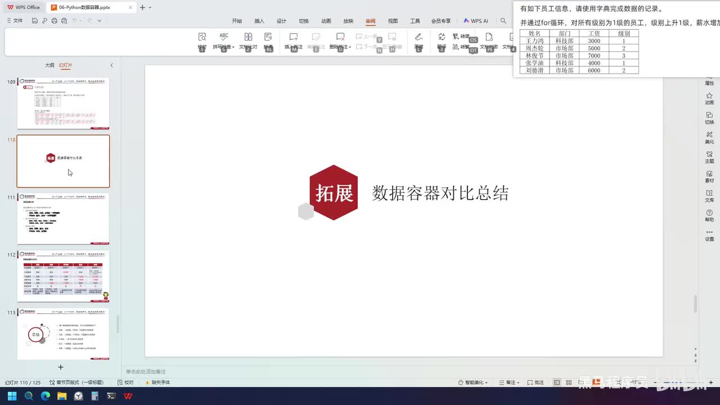720x405 pixels.
Task: Open the File (文件) menu
Action: [15, 21]
